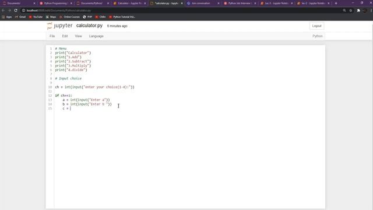Click the 'b = int(input("Enter b"))' line

click(x=87, y=104)
